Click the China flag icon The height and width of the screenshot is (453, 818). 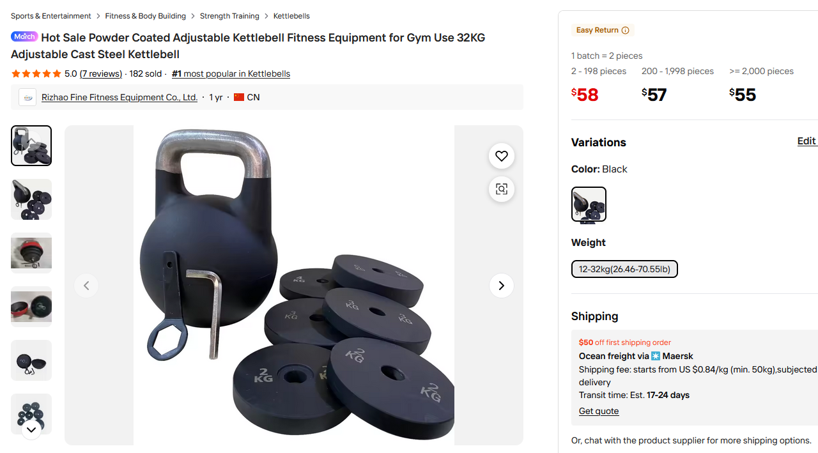[x=239, y=97]
